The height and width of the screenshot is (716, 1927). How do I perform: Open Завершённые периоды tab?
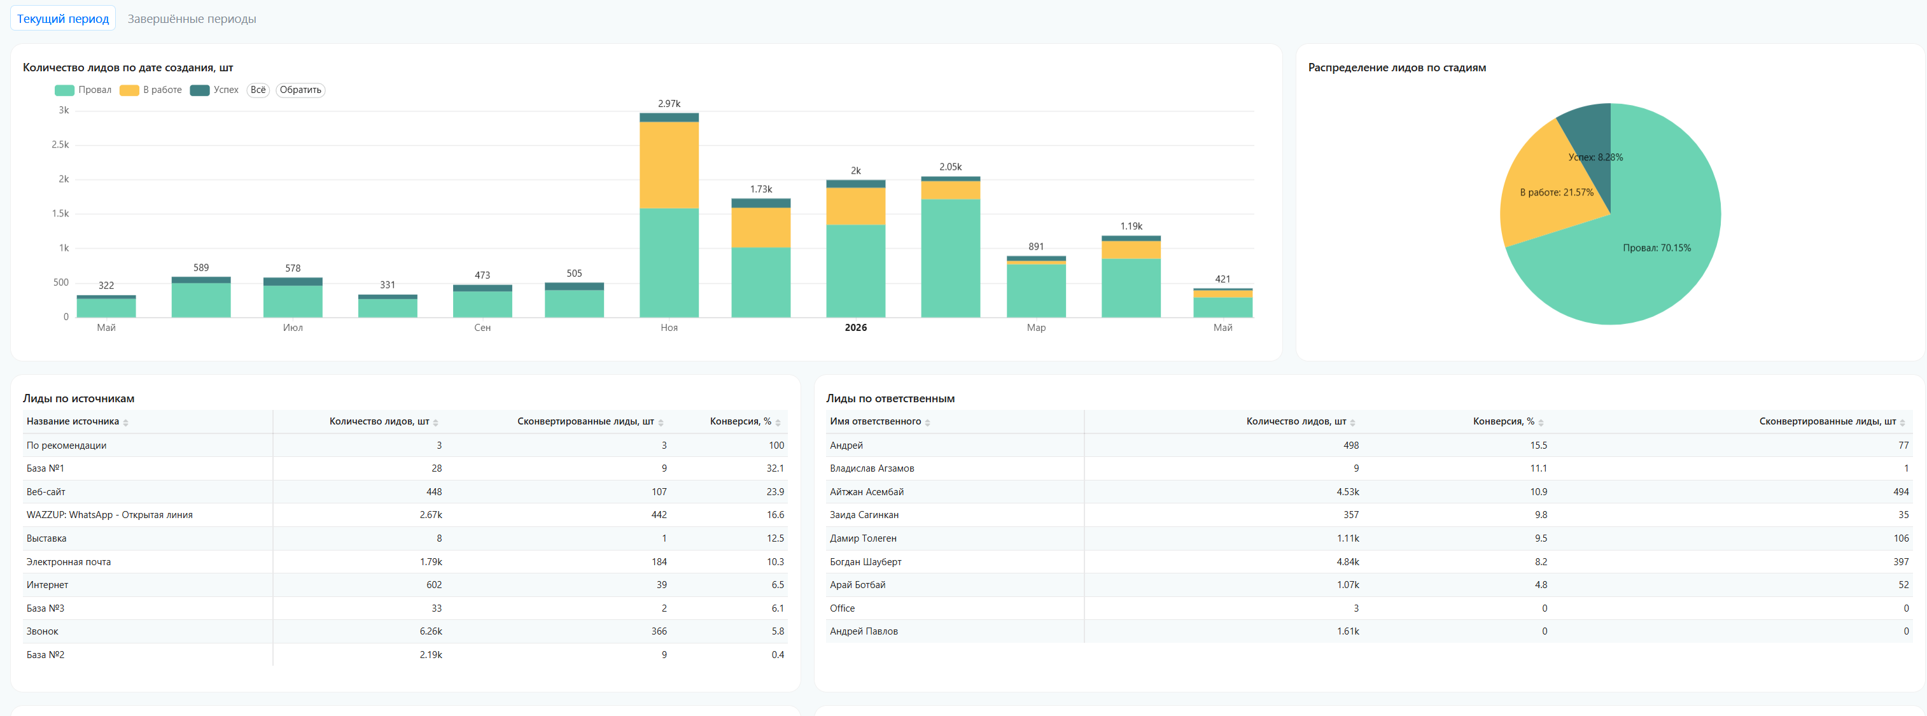click(x=192, y=18)
